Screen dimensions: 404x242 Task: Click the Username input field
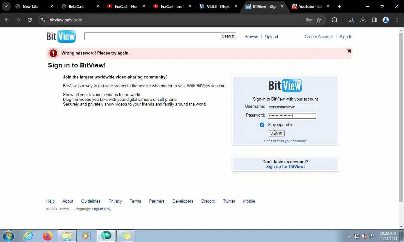(292, 107)
